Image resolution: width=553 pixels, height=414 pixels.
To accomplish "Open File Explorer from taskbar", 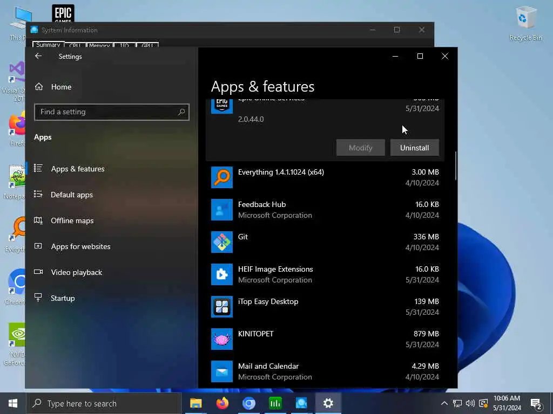I will click(x=195, y=403).
